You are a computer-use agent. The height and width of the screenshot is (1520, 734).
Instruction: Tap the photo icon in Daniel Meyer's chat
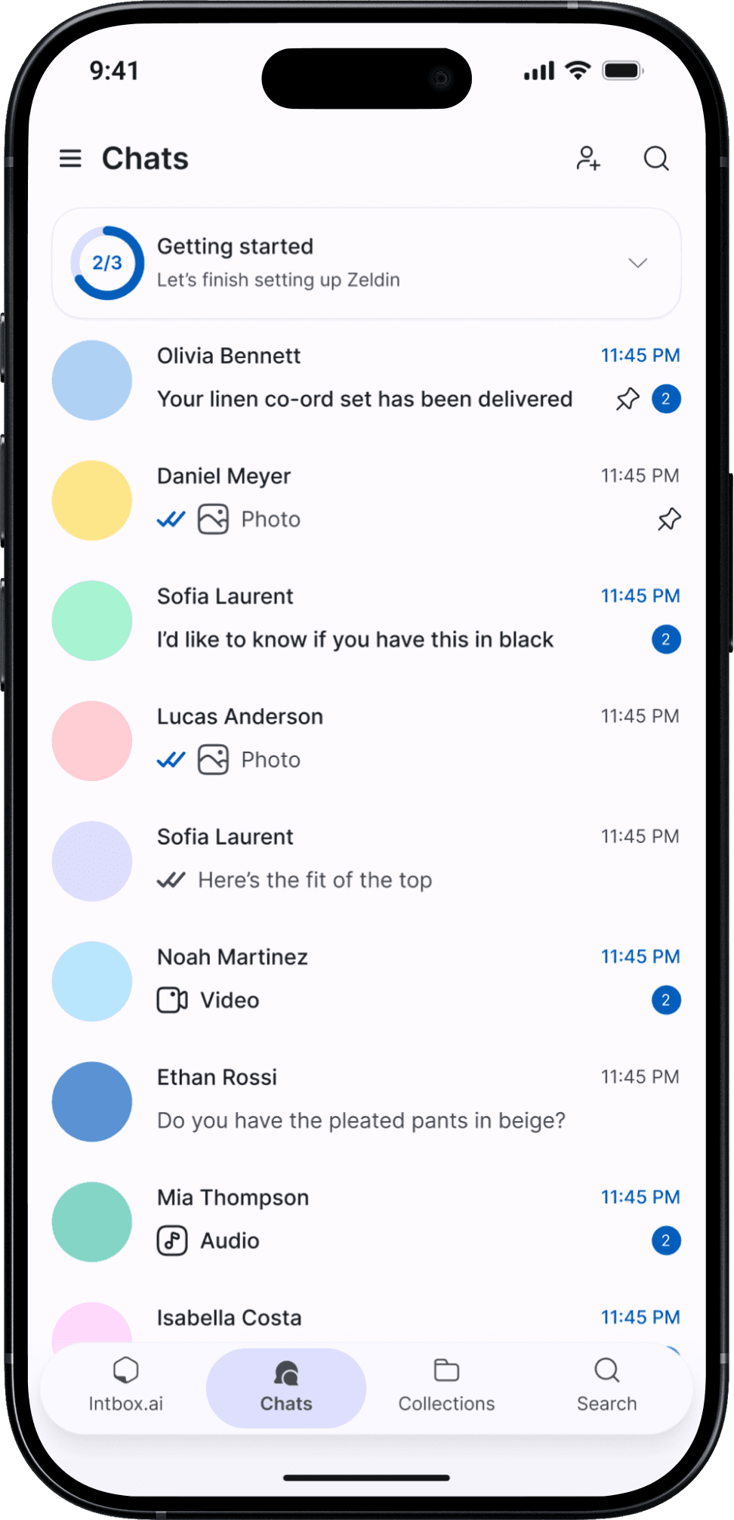coord(213,520)
